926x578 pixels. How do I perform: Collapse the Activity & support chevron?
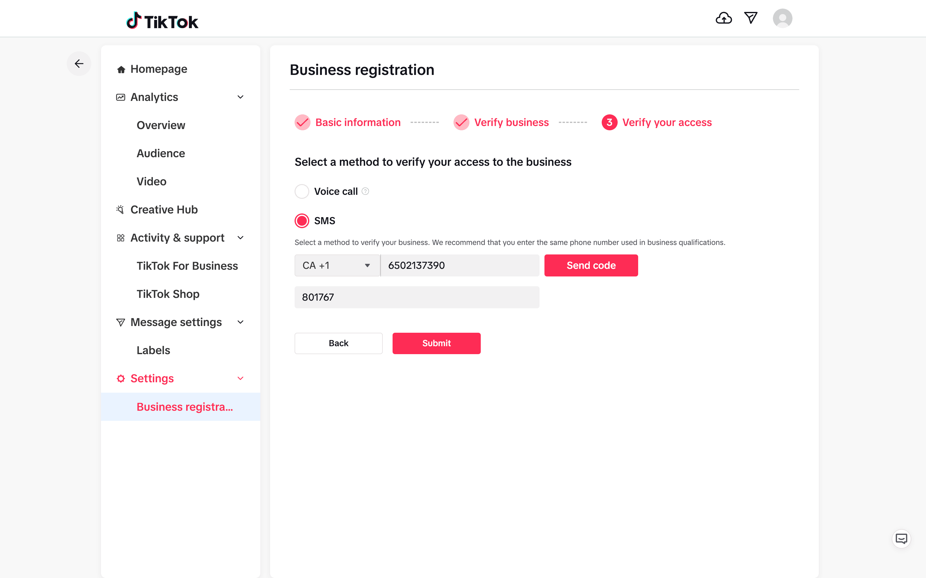pos(240,238)
